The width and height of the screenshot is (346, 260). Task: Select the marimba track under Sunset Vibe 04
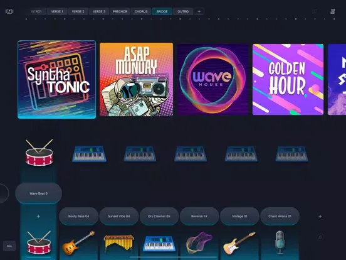(x=119, y=243)
